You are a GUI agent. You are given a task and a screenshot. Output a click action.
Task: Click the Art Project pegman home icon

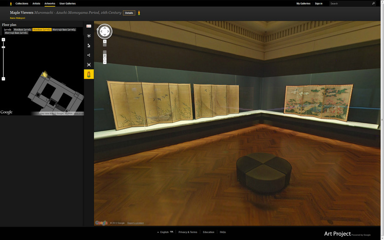[x=11, y=4]
